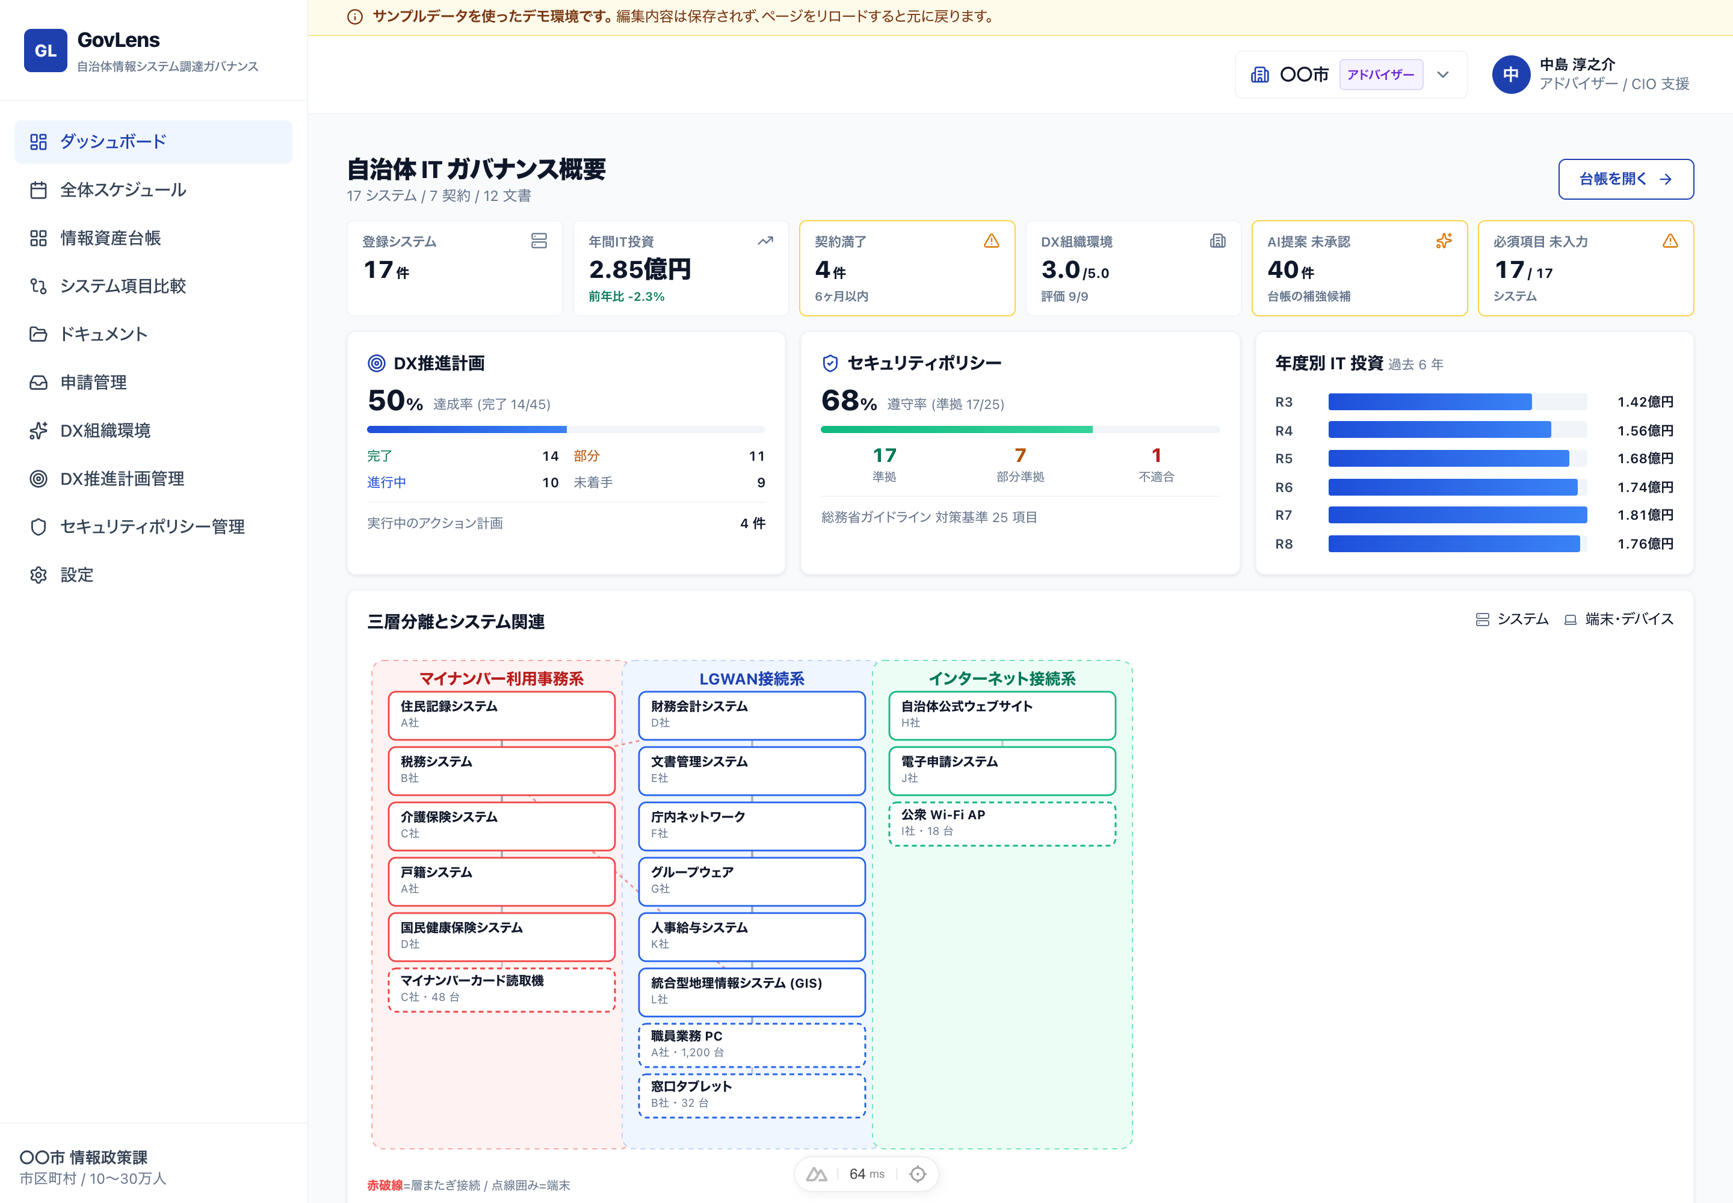Viewport: 1733px width, 1203px height.
Task: Select the 統合型地理情報システム (GIS) node
Action: click(752, 992)
